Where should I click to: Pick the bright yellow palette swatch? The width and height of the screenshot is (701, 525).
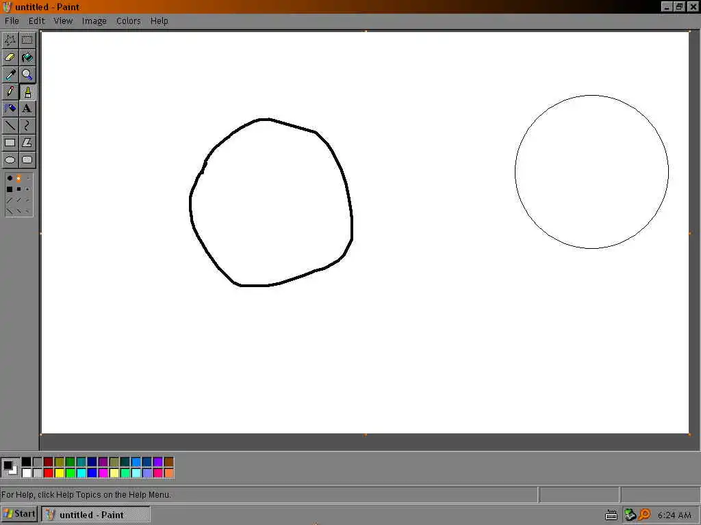[x=60, y=473]
